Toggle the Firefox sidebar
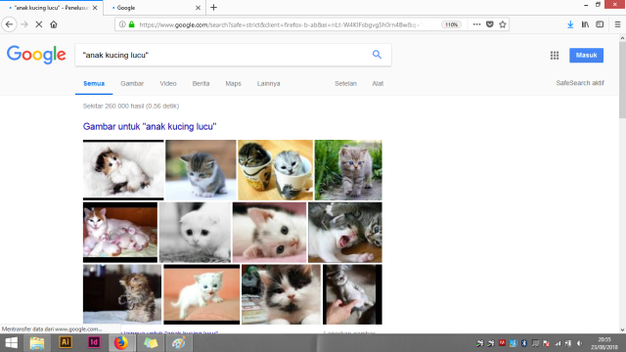The width and height of the screenshot is (626, 352). coord(600,24)
